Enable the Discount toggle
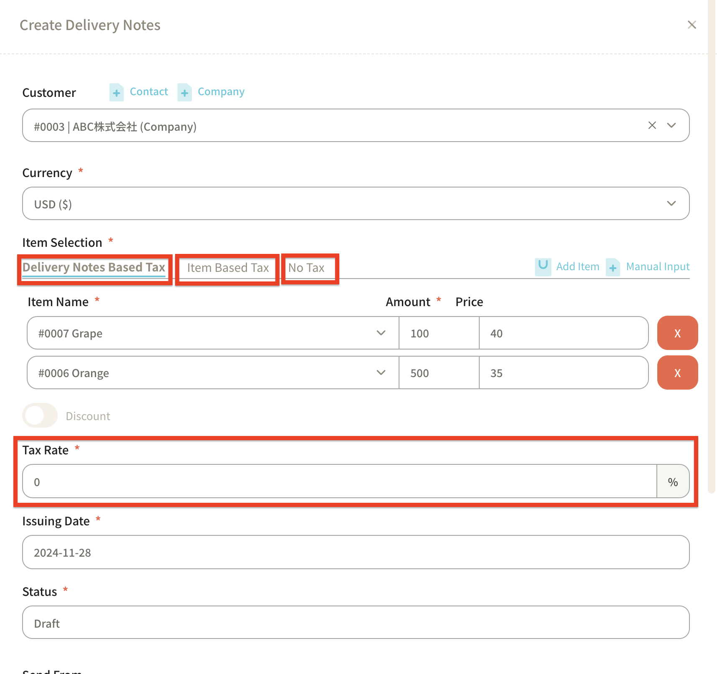Image resolution: width=717 pixels, height=674 pixels. pos(40,416)
